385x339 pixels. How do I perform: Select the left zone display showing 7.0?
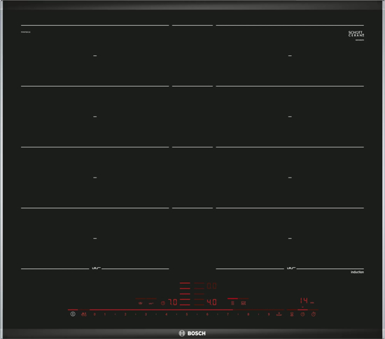[x=173, y=302]
